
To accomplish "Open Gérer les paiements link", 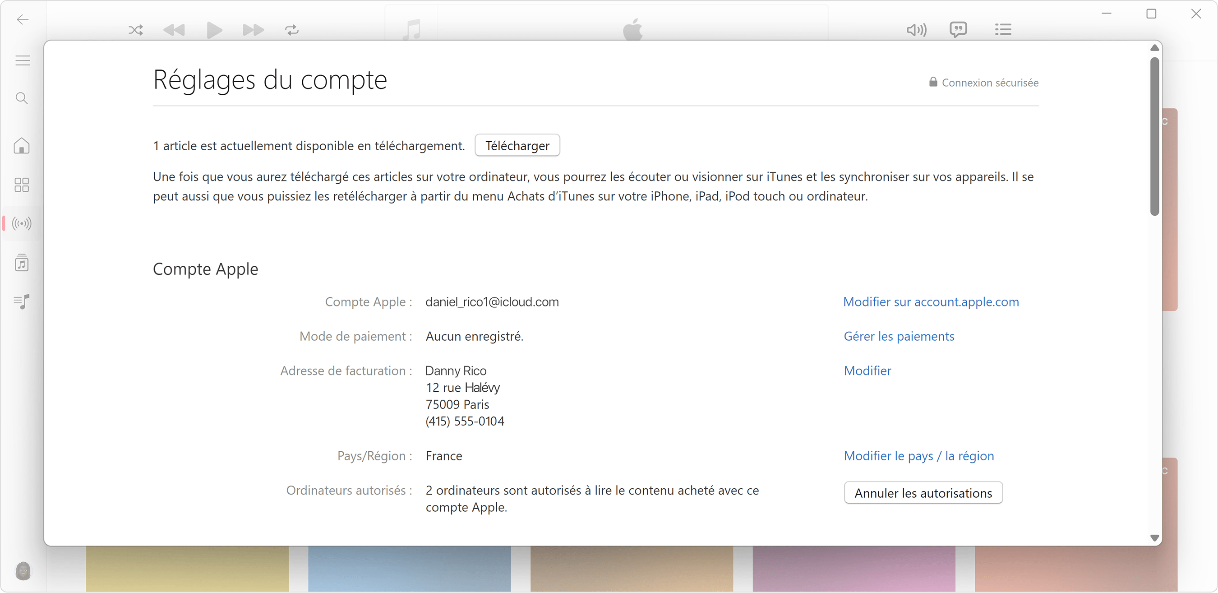I will (900, 336).
